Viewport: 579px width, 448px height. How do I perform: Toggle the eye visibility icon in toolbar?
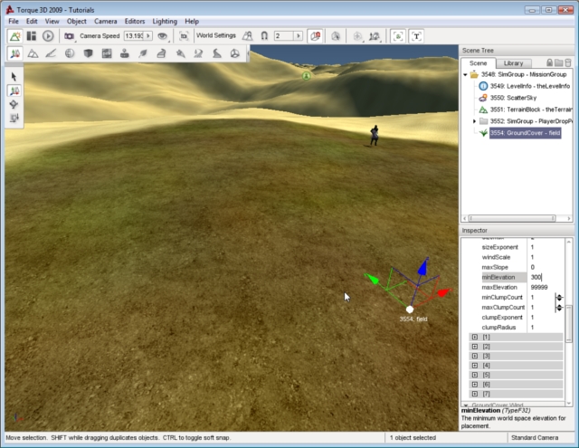tap(162, 36)
